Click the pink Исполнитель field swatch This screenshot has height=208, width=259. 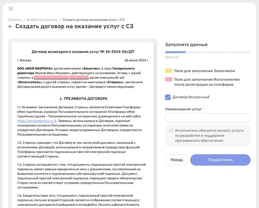click(x=169, y=80)
